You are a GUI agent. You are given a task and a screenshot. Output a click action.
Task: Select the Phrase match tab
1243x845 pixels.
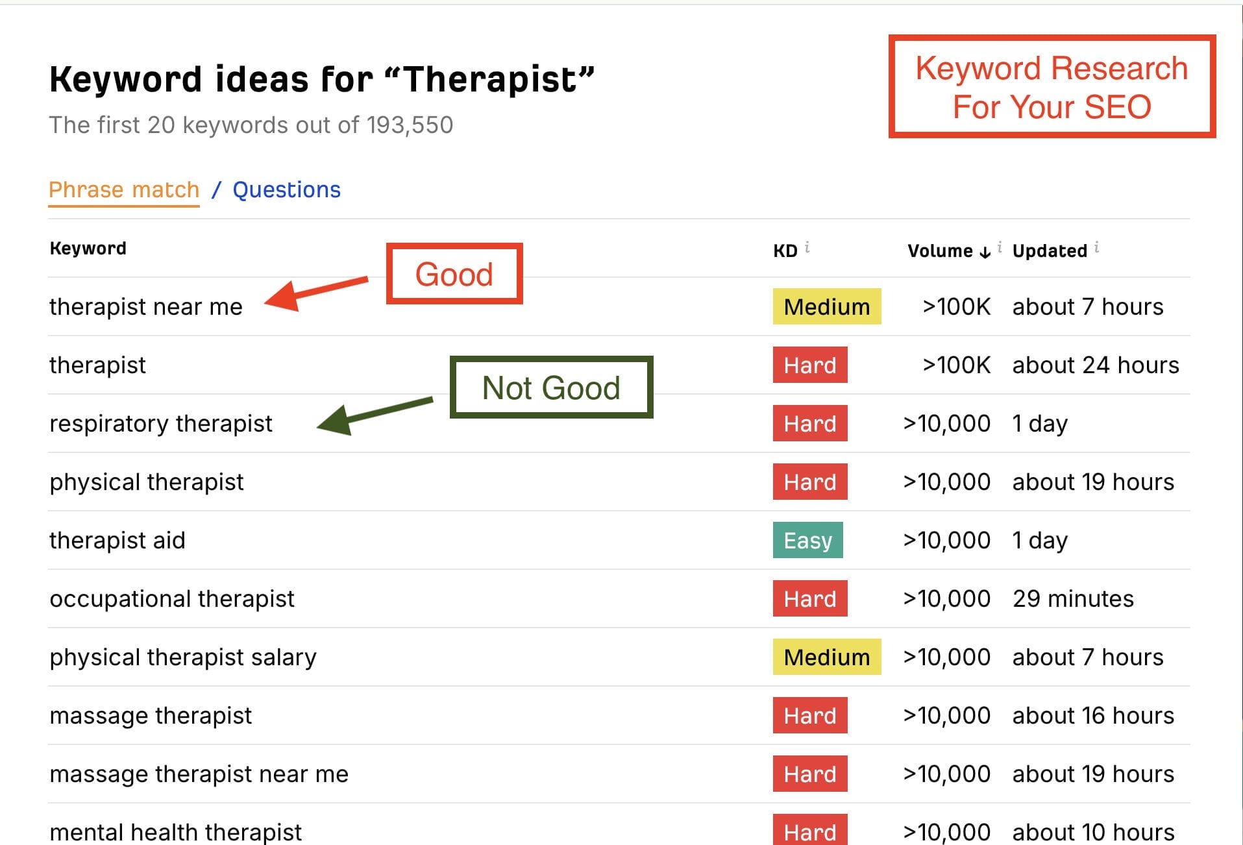[x=124, y=190]
